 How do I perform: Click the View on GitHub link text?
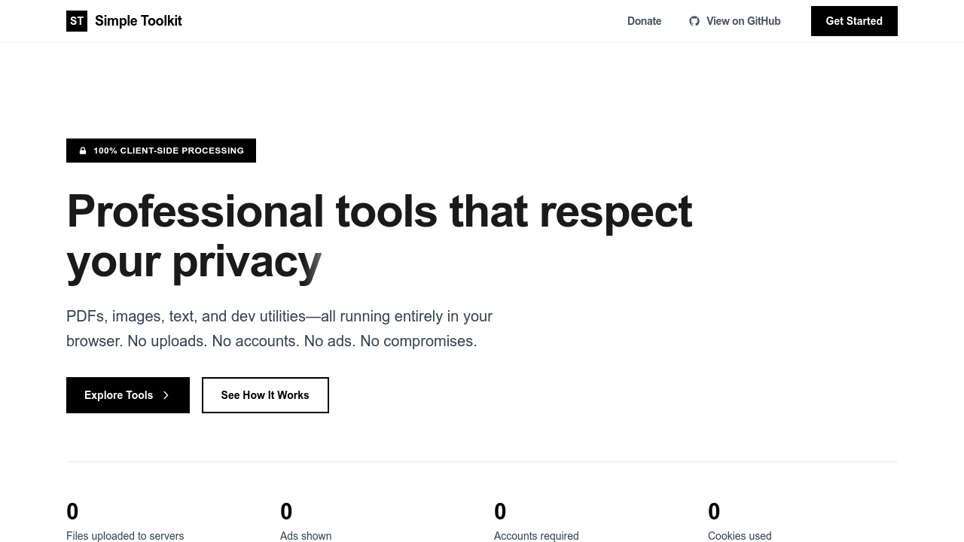tap(743, 21)
